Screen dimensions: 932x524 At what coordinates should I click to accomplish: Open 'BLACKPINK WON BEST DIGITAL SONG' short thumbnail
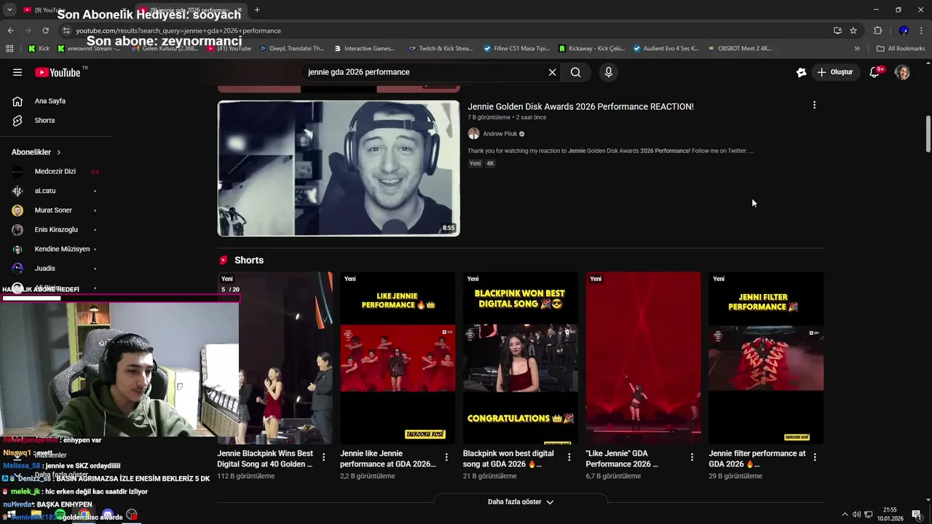pos(521,358)
